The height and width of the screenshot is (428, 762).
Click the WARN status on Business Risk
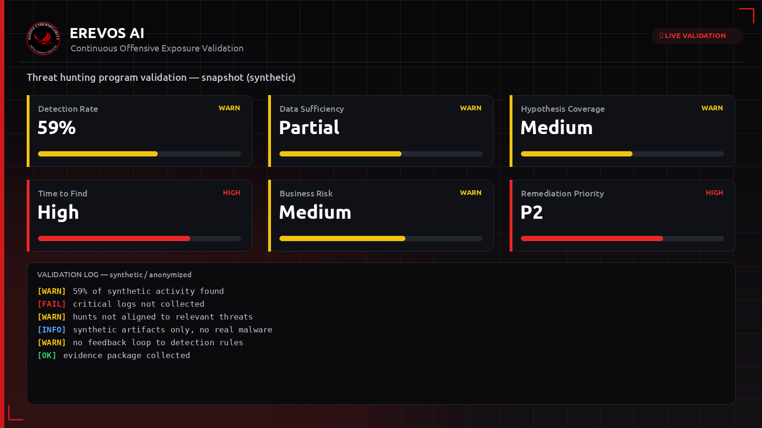tap(471, 193)
